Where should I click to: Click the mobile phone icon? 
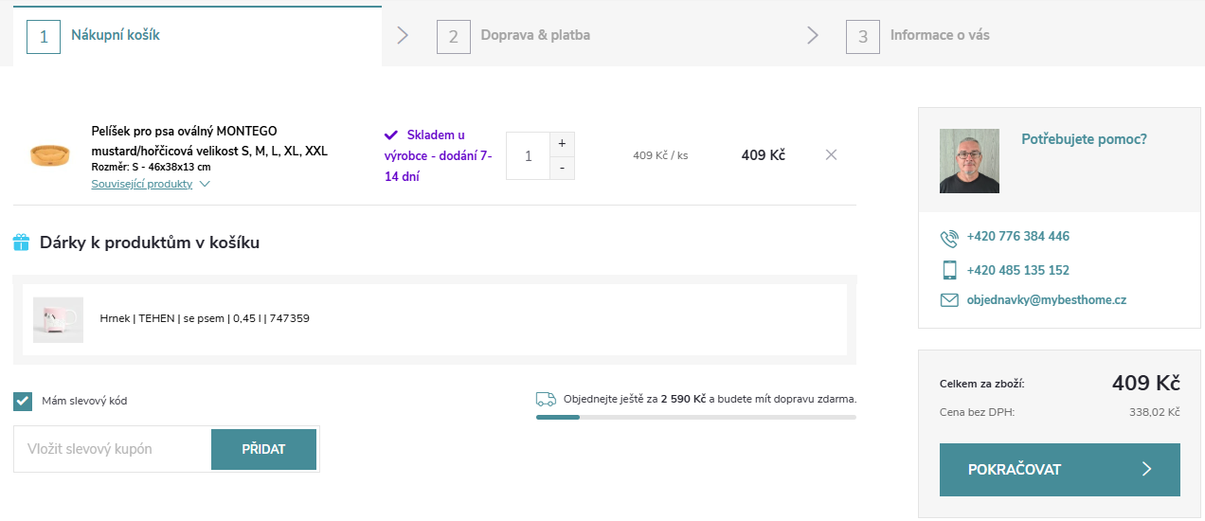[949, 270]
